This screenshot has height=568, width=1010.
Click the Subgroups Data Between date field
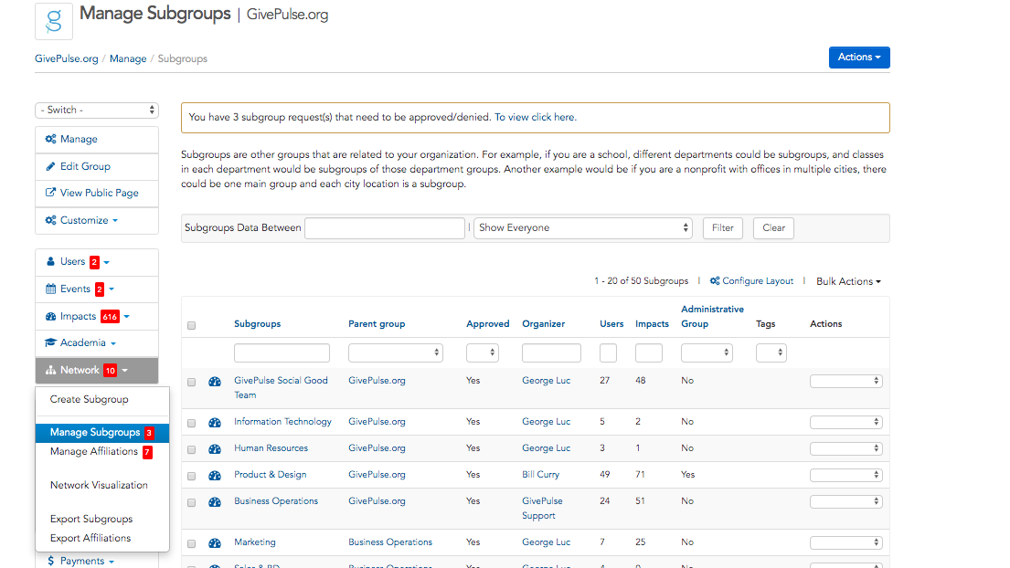click(385, 227)
